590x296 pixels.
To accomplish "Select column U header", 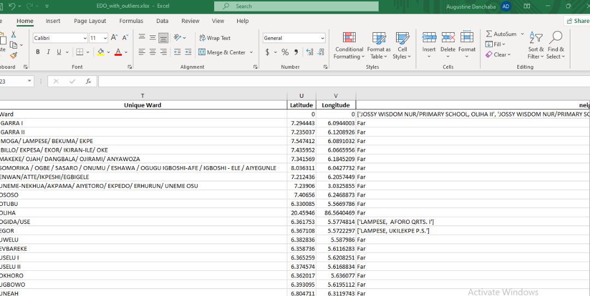I will (x=302, y=96).
